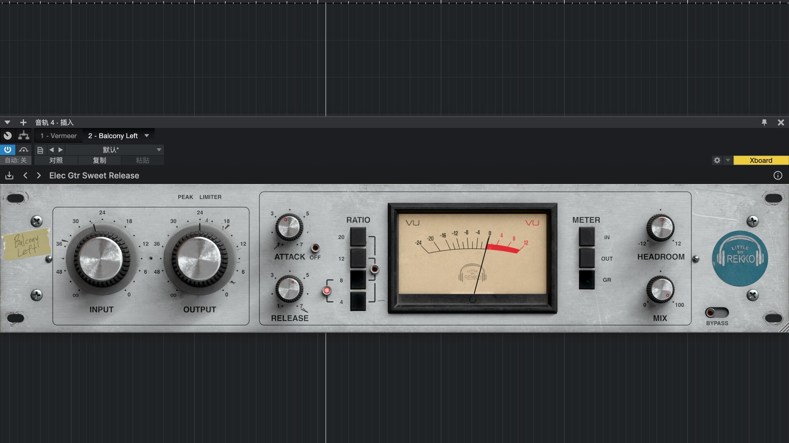
Task: Click the MIX knob
Action: (x=660, y=290)
